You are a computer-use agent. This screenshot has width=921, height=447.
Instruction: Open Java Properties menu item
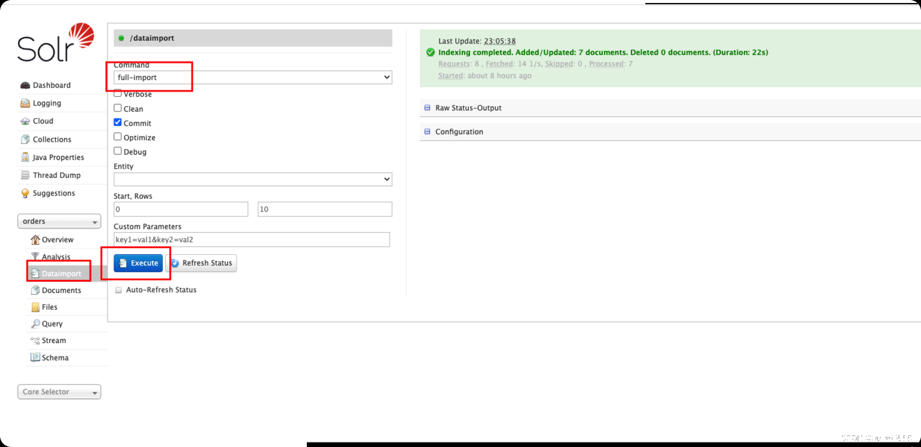[59, 158]
